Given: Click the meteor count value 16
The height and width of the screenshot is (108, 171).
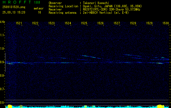Looking at the screenshot, I should (39, 12).
